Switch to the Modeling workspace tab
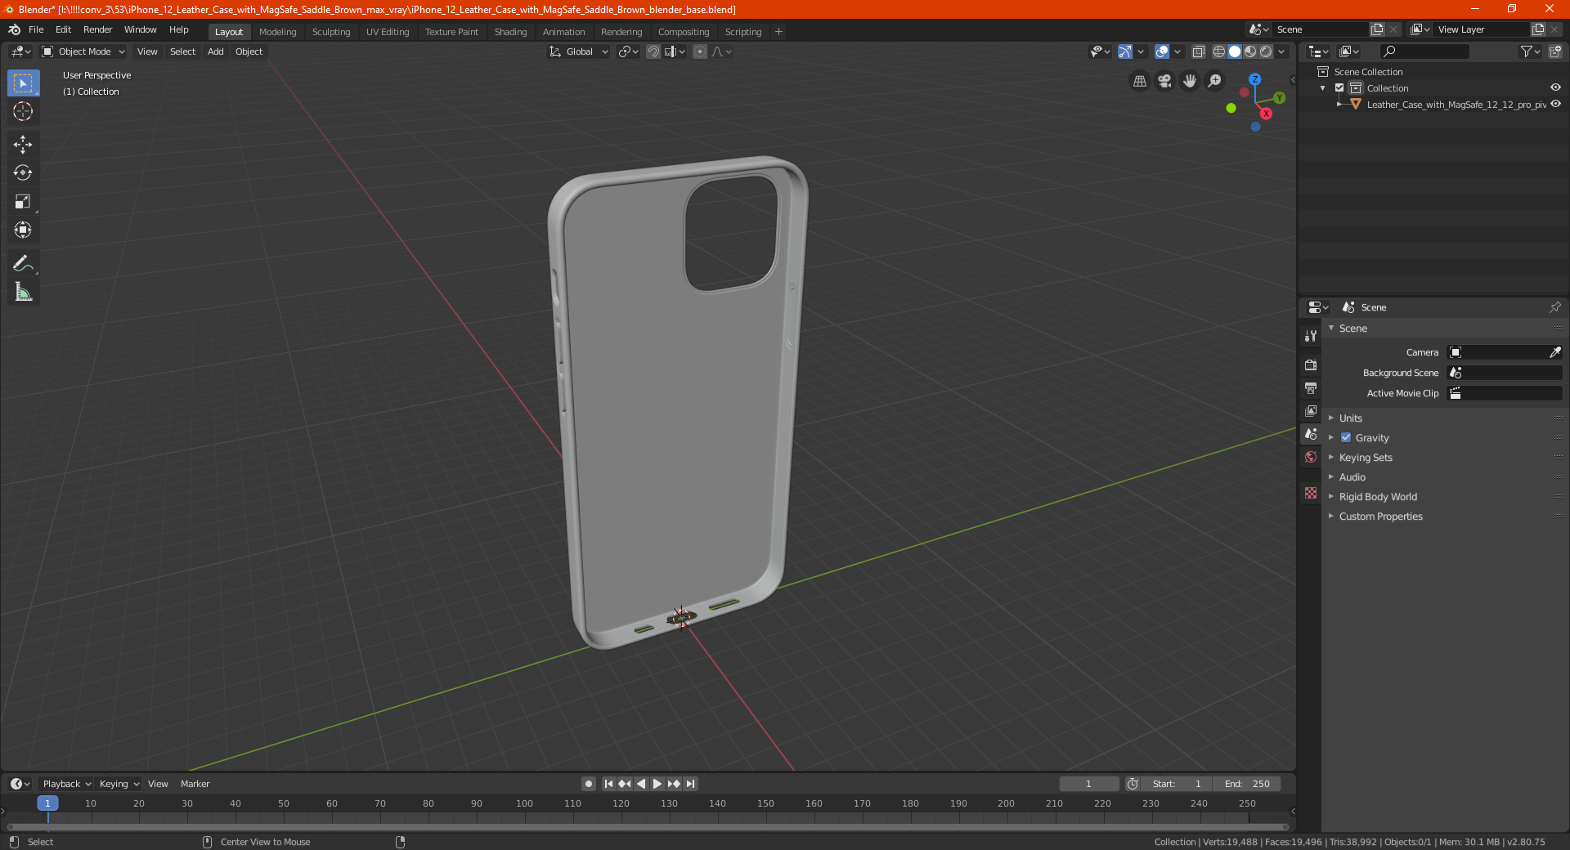The width and height of the screenshot is (1570, 850). tap(277, 32)
